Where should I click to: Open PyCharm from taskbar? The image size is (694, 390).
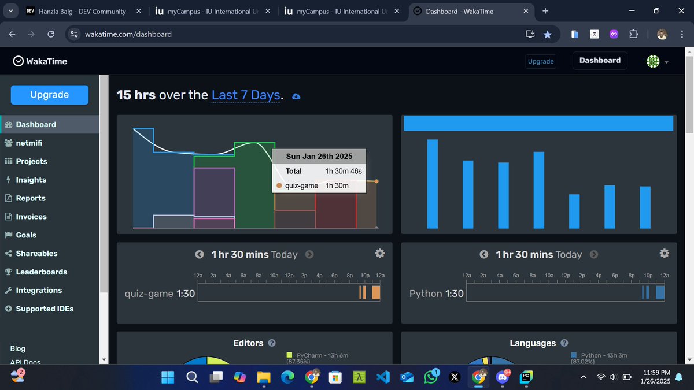click(526, 377)
